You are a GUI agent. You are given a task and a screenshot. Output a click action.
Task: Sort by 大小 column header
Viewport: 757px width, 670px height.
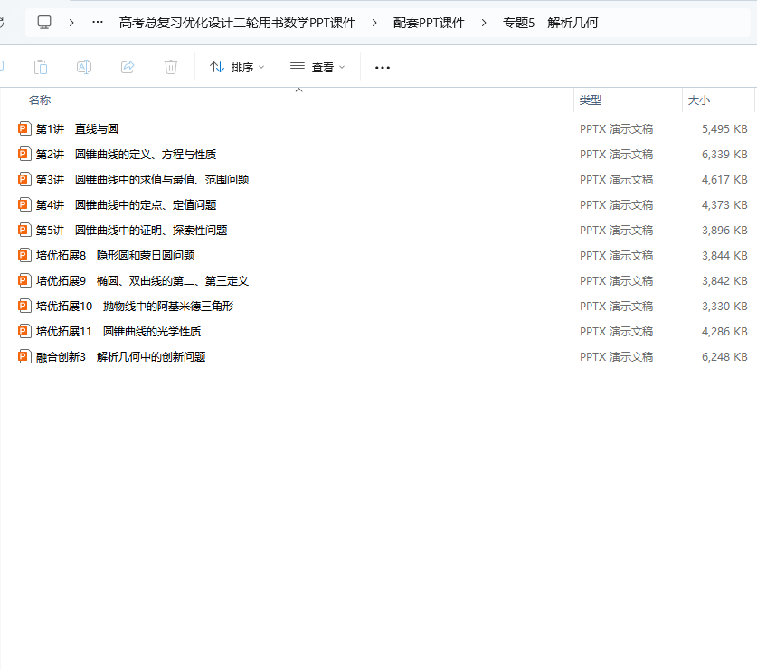pyautogui.click(x=698, y=100)
